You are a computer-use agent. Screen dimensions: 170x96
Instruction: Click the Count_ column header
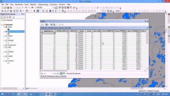click(x=89, y=31)
